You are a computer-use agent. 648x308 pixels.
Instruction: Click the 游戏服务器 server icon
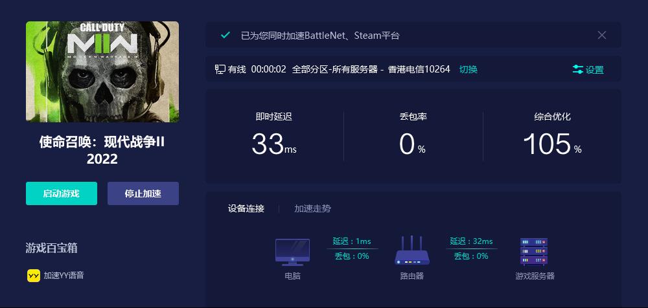pyautogui.click(x=533, y=252)
